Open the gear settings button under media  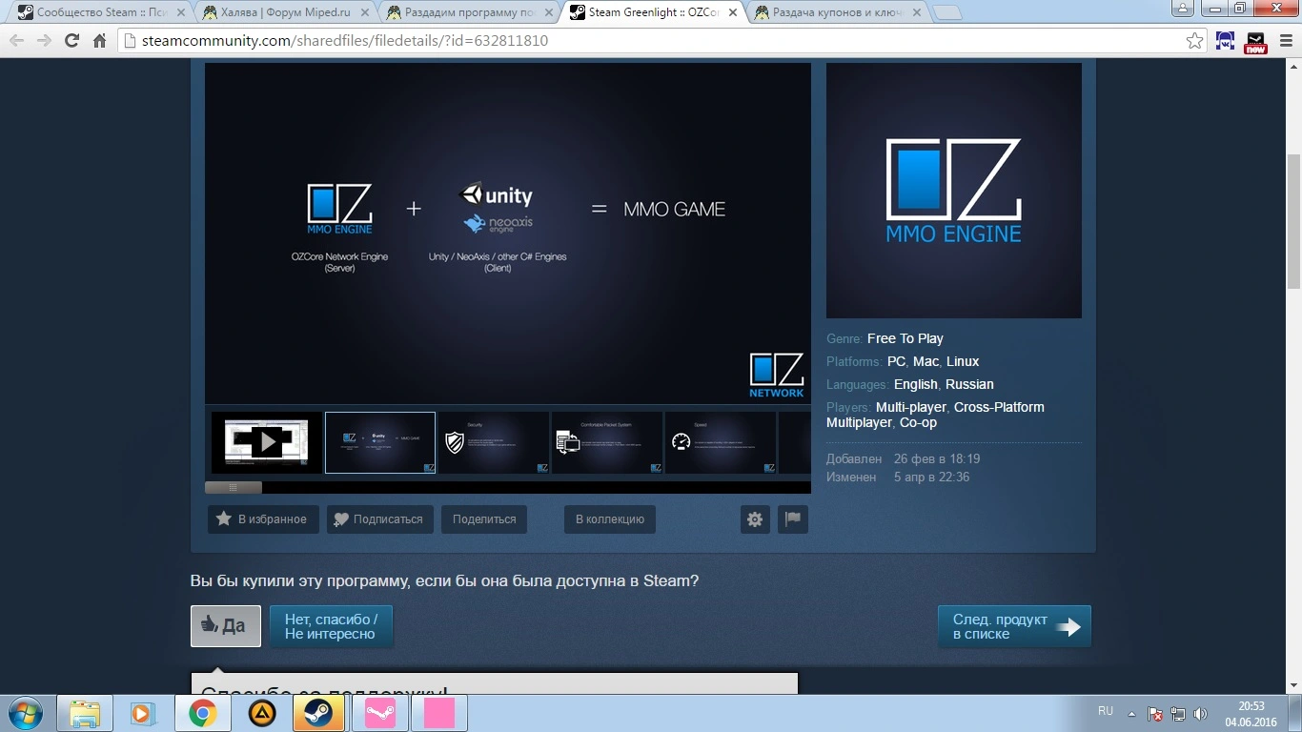pos(755,519)
